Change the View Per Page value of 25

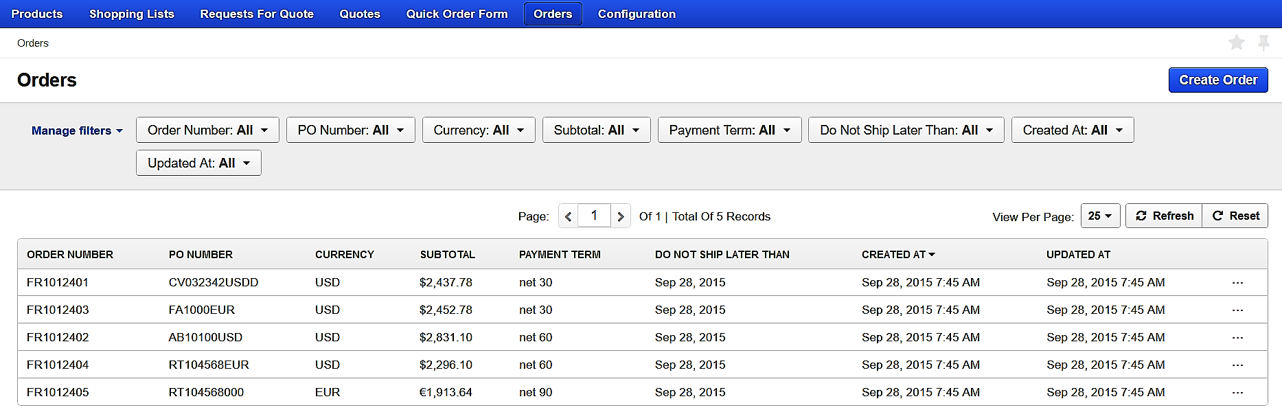click(1100, 216)
